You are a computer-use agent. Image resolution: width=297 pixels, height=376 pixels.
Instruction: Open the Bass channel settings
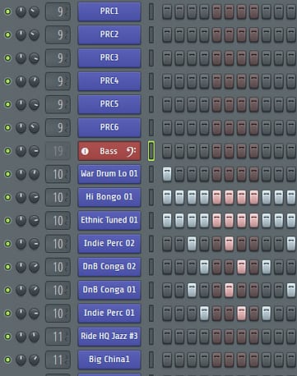pos(109,151)
